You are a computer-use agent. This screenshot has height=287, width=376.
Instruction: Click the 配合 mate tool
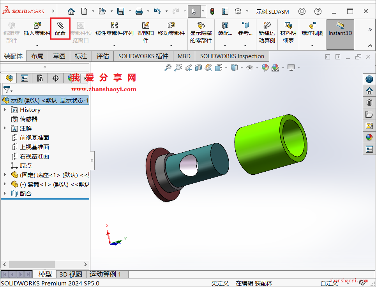coord(60,29)
